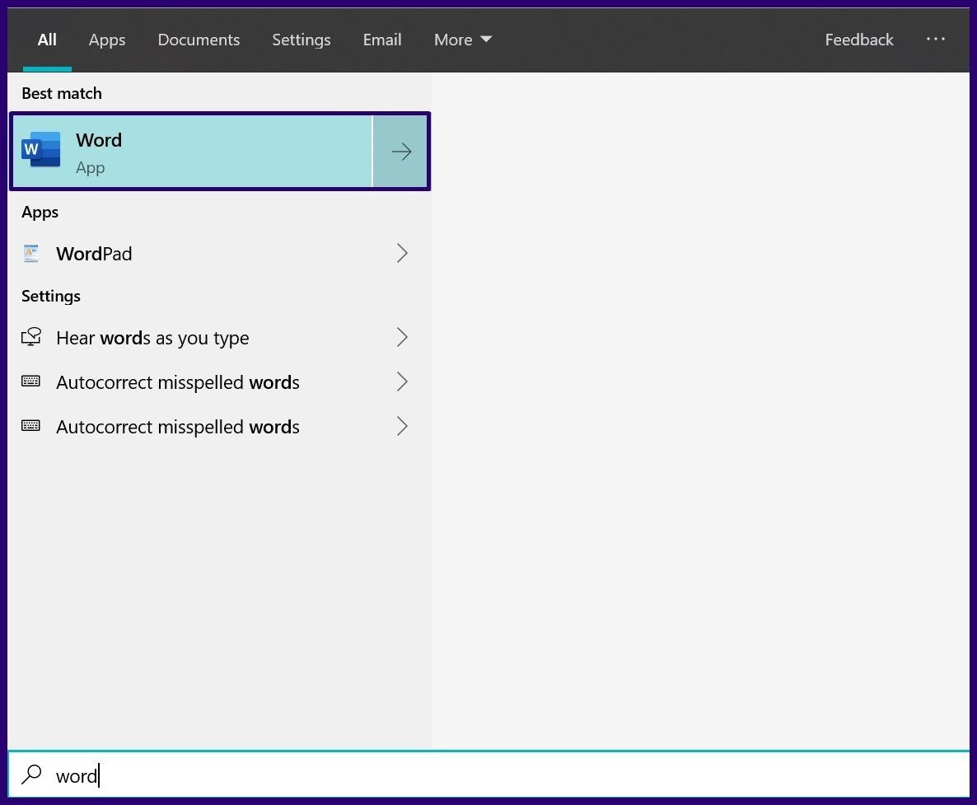Select the Settings search filter
The height and width of the screenshot is (805, 977).
click(x=301, y=39)
